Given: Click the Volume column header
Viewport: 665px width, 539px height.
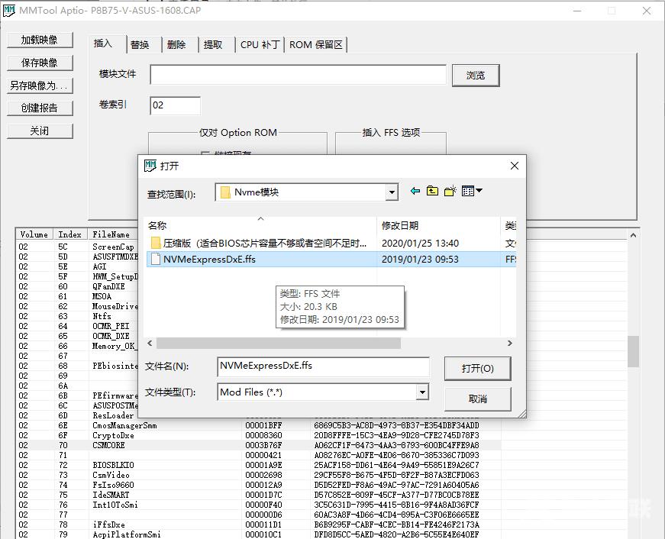Looking at the screenshot, I should point(34,234).
